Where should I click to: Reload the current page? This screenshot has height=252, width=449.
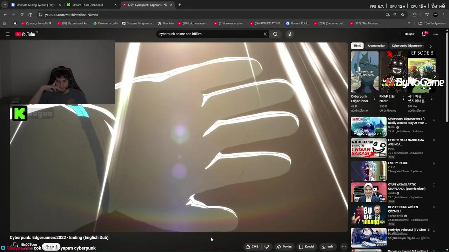pyautogui.click(x=22, y=15)
